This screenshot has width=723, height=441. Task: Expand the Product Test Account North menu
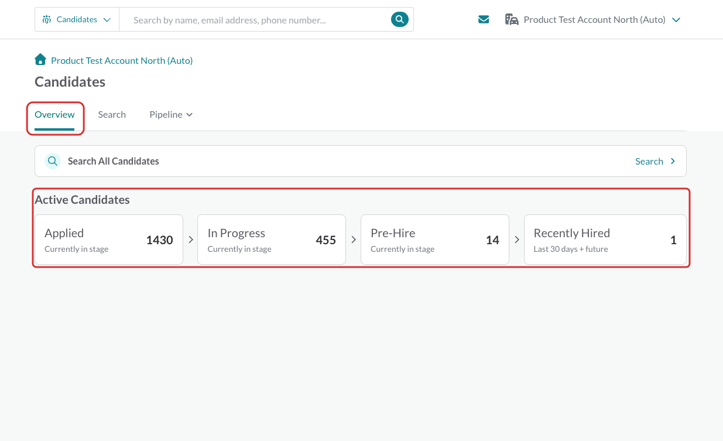coord(592,19)
